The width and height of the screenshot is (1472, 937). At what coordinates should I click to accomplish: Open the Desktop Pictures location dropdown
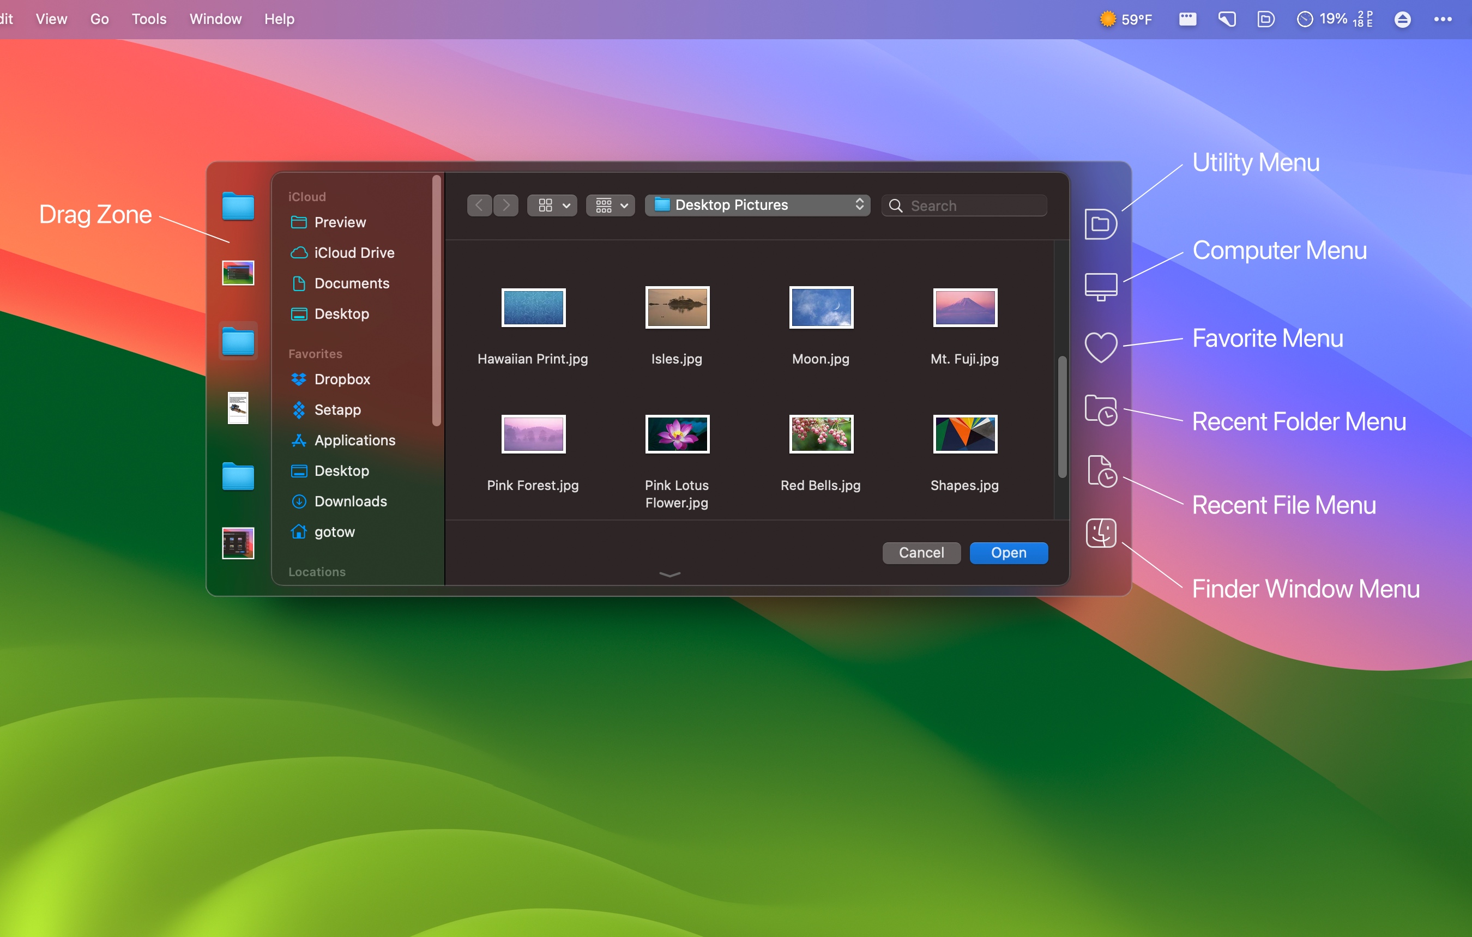(757, 205)
